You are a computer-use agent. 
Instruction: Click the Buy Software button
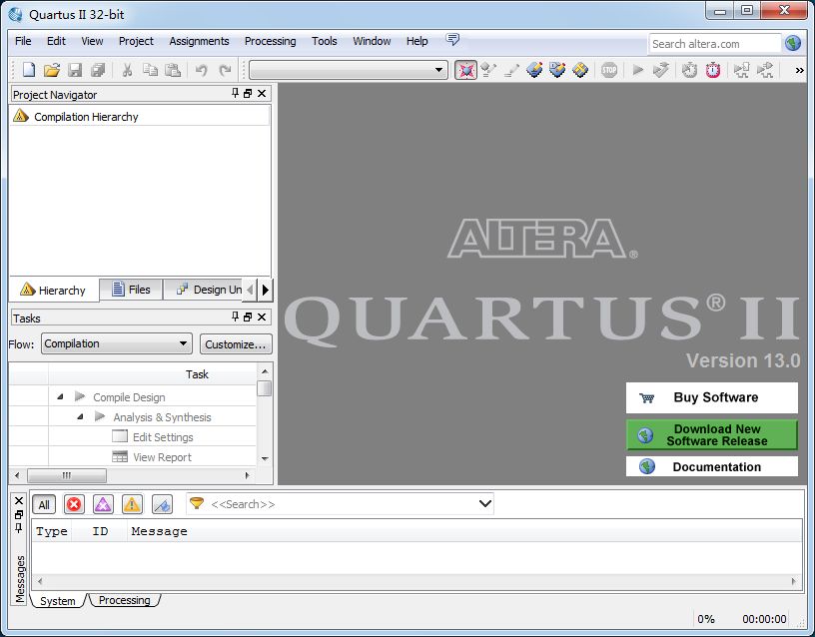(711, 398)
